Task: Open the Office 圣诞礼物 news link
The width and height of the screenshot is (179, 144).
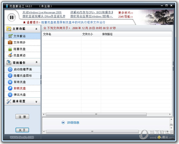Action: (44, 16)
